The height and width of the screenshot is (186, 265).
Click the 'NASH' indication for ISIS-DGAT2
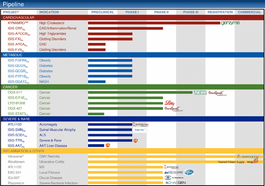click(44, 82)
